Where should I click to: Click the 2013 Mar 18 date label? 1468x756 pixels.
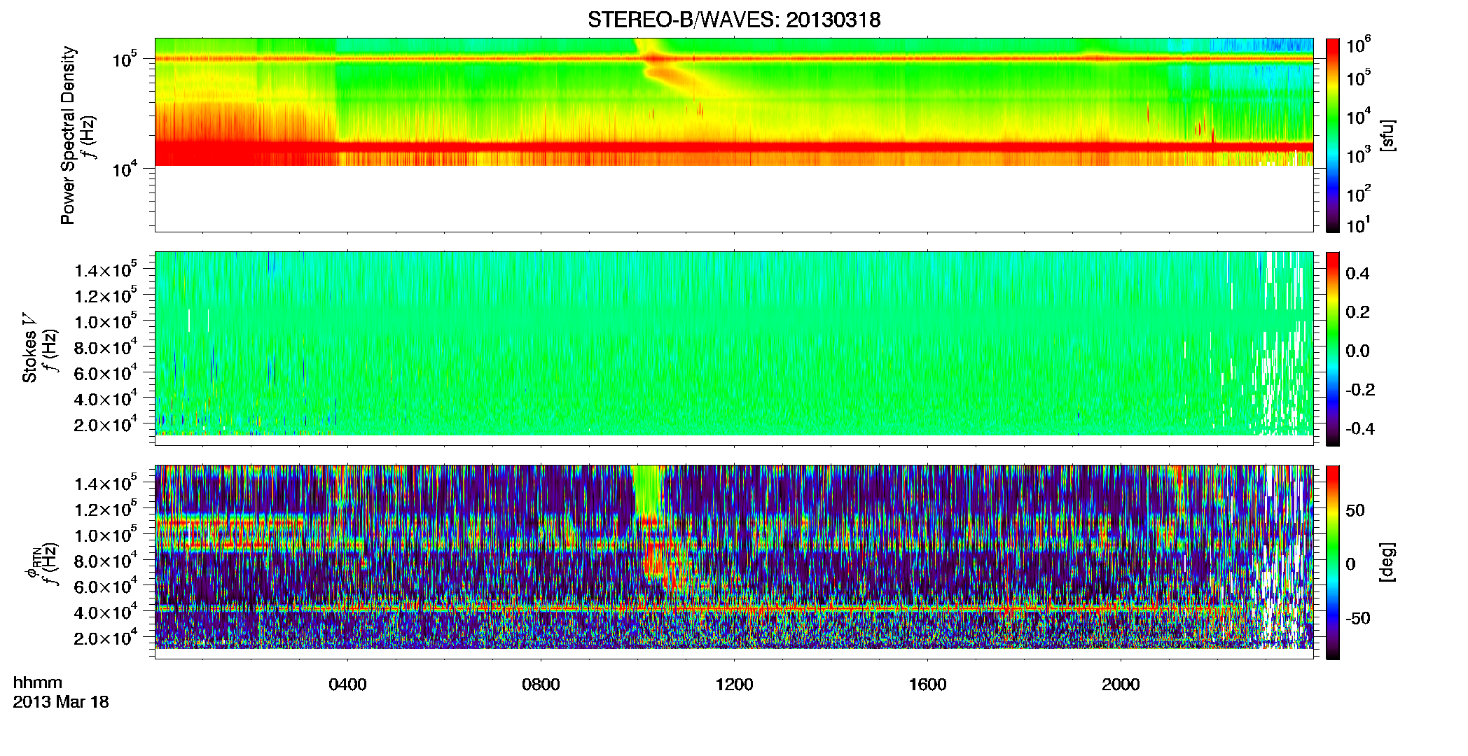coord(61,702)
